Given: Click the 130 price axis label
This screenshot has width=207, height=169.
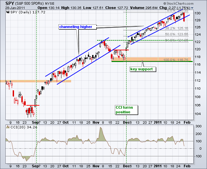Looking at the screenshot, I should click(x=198, y=13).
